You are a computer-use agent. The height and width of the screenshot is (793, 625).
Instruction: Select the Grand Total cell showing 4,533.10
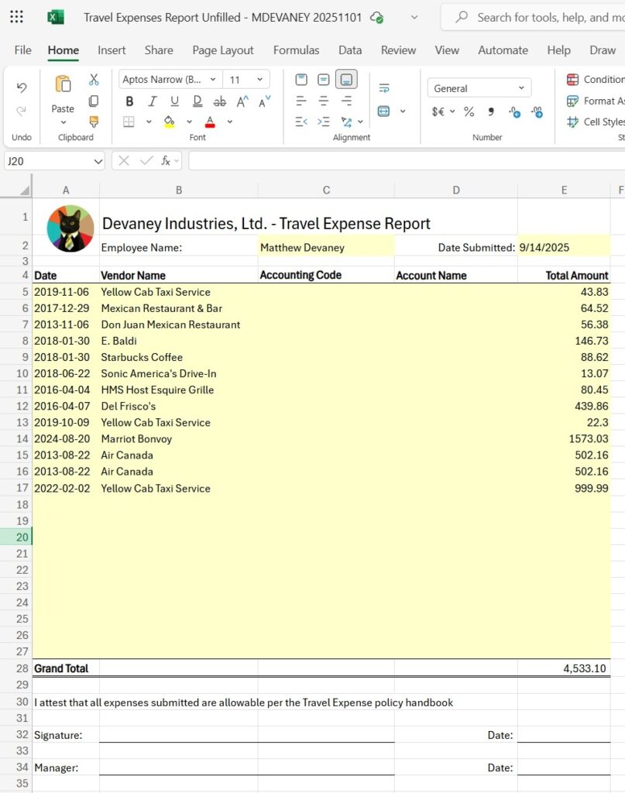coord(563,668)
